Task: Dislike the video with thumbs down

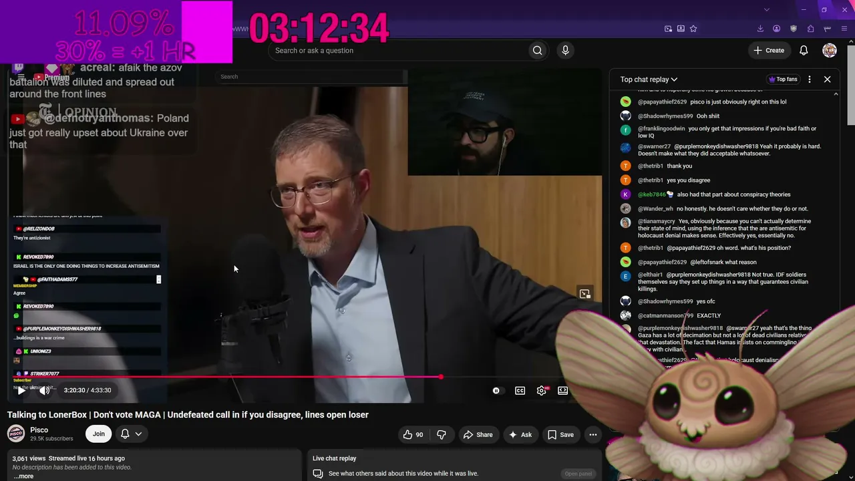Action: pyautogui.click(x=442, y=435)
